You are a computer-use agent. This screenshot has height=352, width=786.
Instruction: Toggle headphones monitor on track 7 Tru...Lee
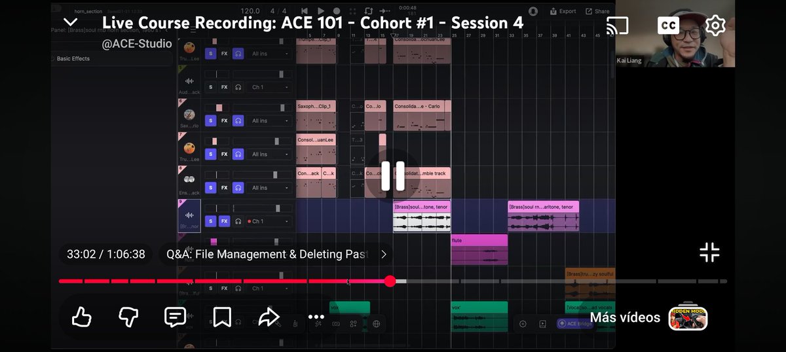coord(238,154)
